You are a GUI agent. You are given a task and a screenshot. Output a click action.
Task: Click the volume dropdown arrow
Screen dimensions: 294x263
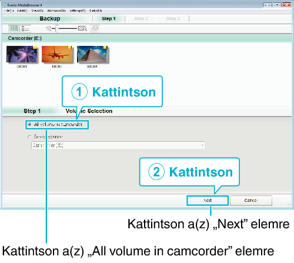202,145
